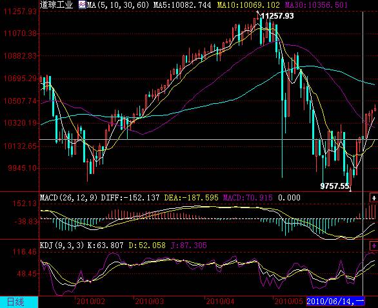Click the MA5:10082.744 value label
The image size is (378, 308).
(182, 5)
